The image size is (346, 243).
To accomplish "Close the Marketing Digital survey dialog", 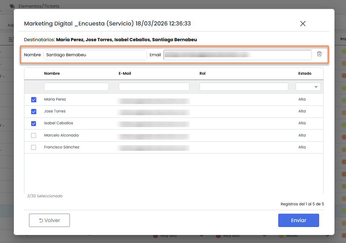I will (303, 24).
